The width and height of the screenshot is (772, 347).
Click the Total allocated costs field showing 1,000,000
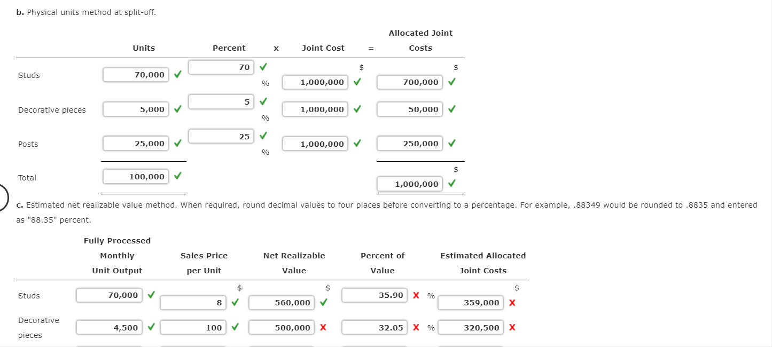410,184
